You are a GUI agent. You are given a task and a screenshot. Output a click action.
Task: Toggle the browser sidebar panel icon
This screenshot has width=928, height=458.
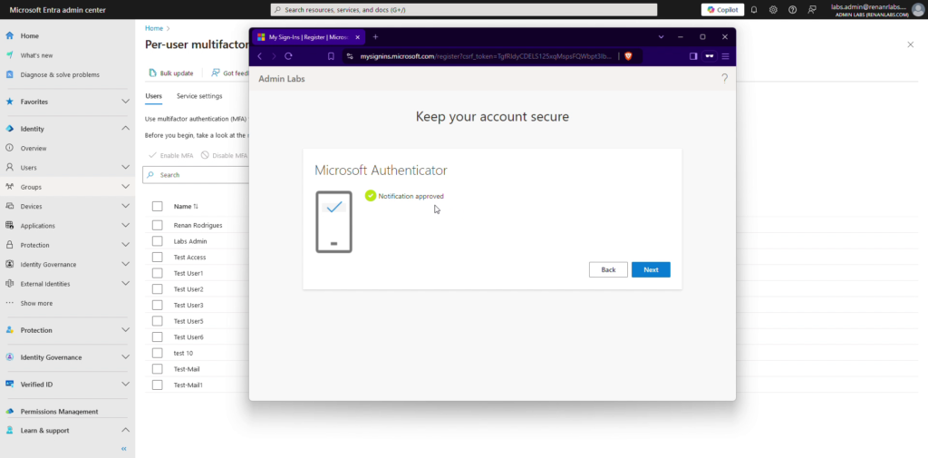tap(693, 56)
